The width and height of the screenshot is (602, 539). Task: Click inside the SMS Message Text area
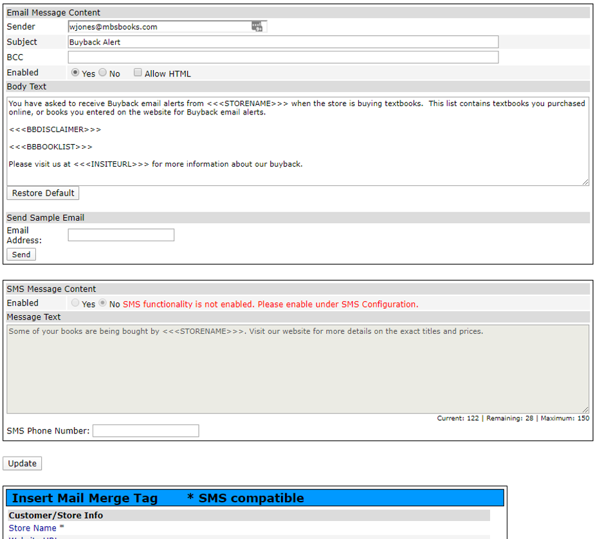tap(297, 370)
